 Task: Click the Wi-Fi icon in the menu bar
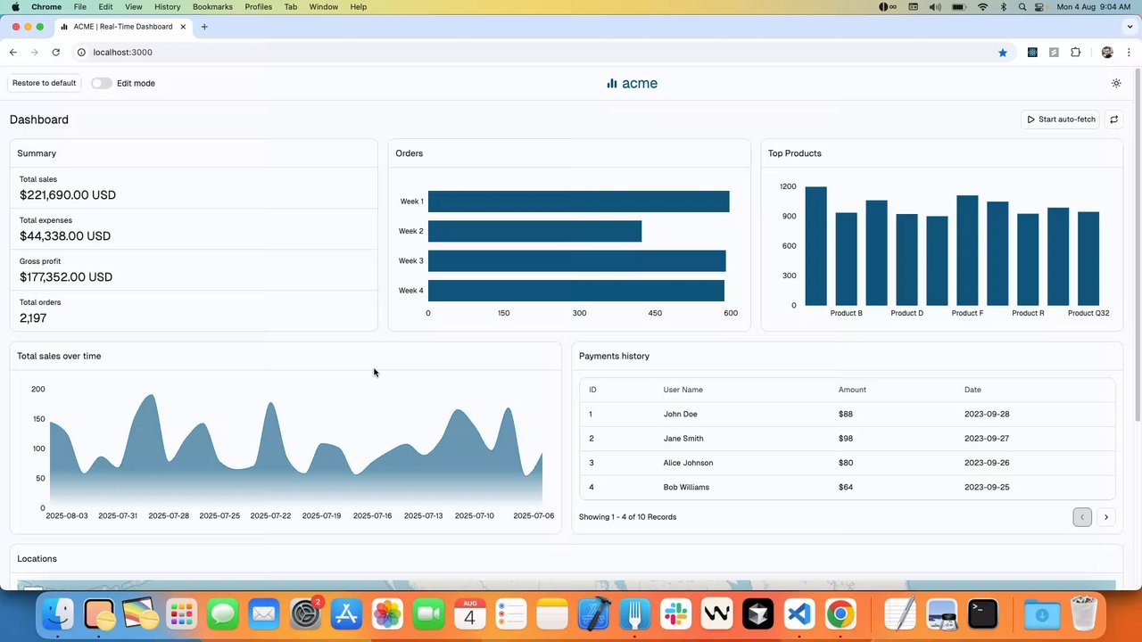[x=983, y=7]
